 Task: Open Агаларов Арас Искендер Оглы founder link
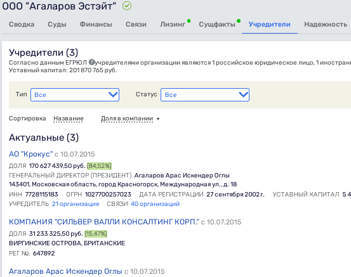65,271
